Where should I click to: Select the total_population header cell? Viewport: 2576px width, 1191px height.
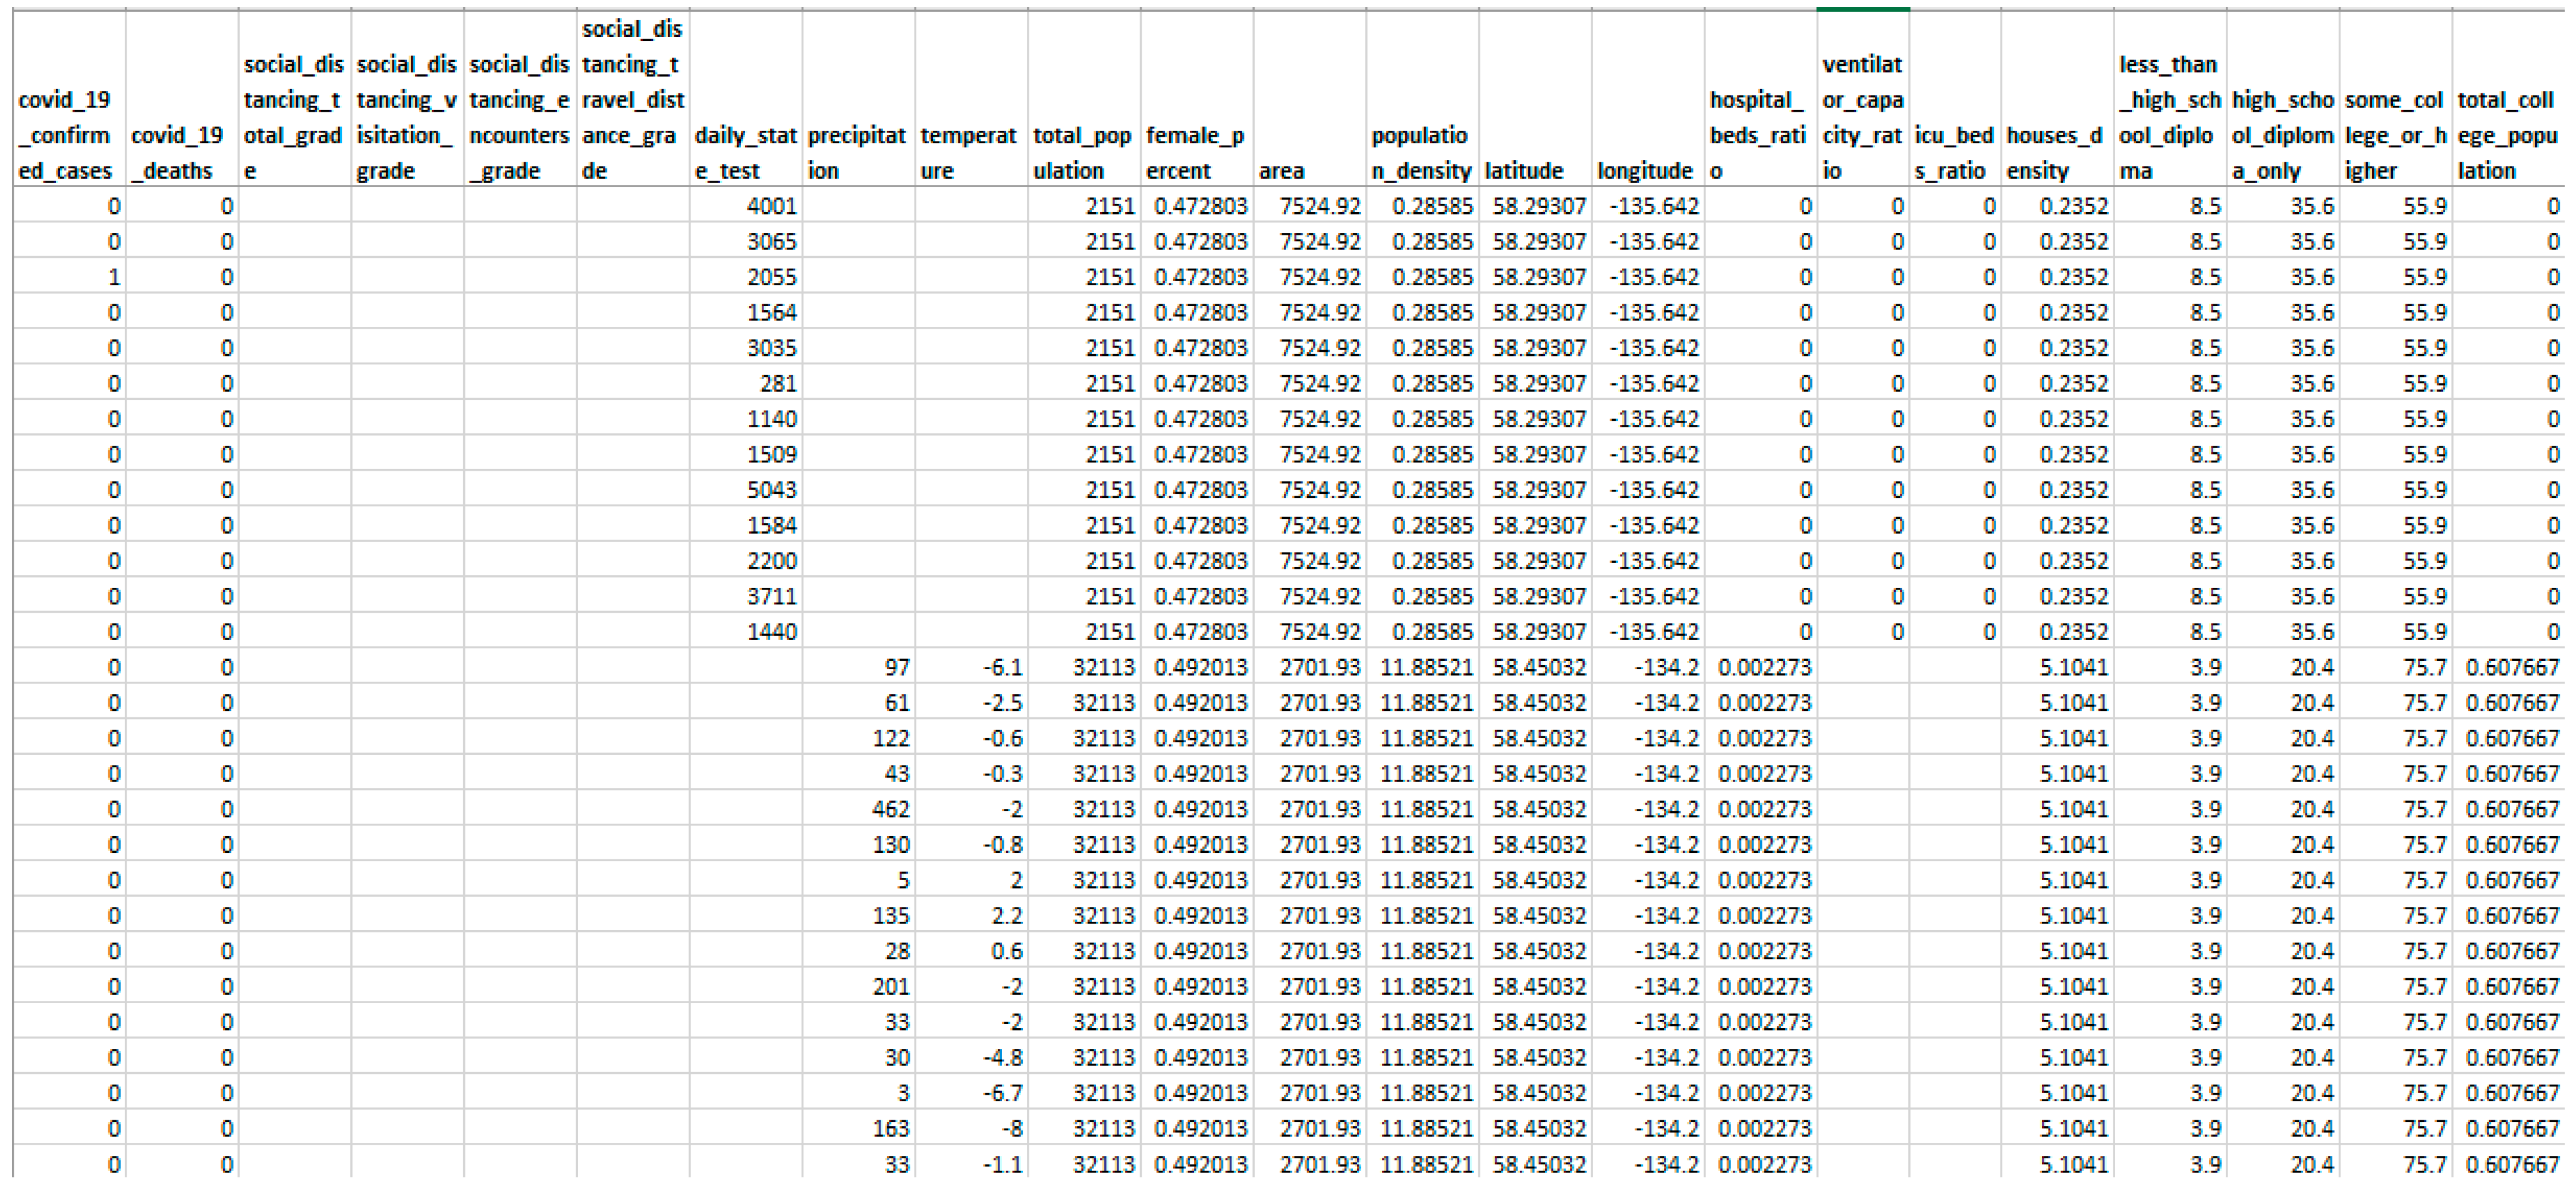pos(1083,152)
